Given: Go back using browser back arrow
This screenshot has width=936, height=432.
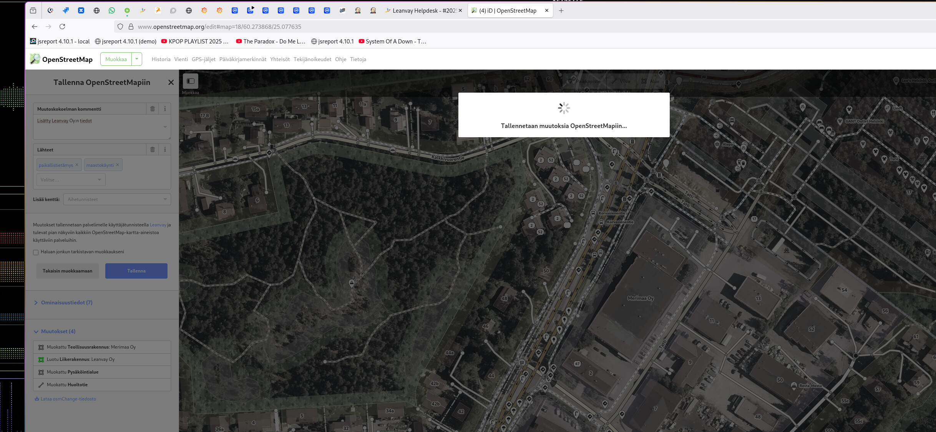Looking at the screenshot, I should coord(35,27).
